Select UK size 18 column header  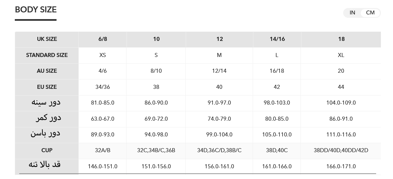pyautogui.click(x=341, y=39)
